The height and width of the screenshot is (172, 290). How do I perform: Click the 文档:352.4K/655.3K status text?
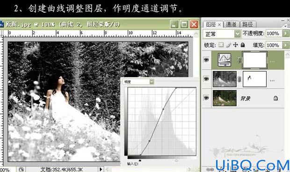pos(62,169)
